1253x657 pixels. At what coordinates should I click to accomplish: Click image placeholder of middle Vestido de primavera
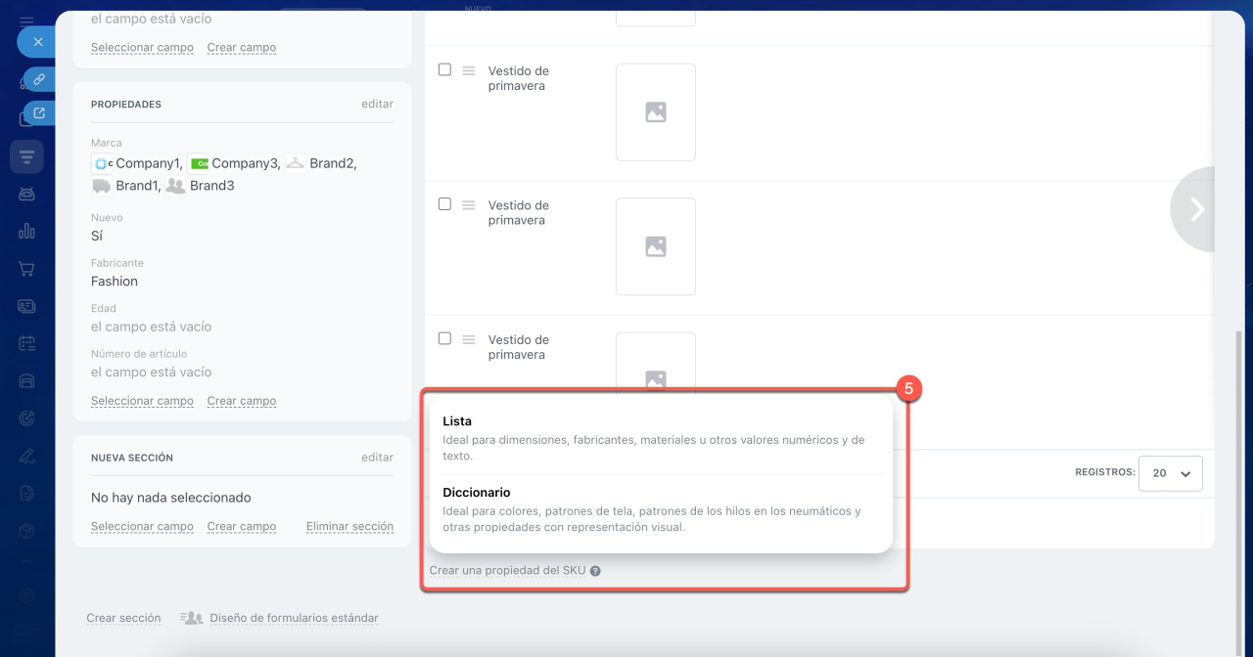[x=655, y=246]
